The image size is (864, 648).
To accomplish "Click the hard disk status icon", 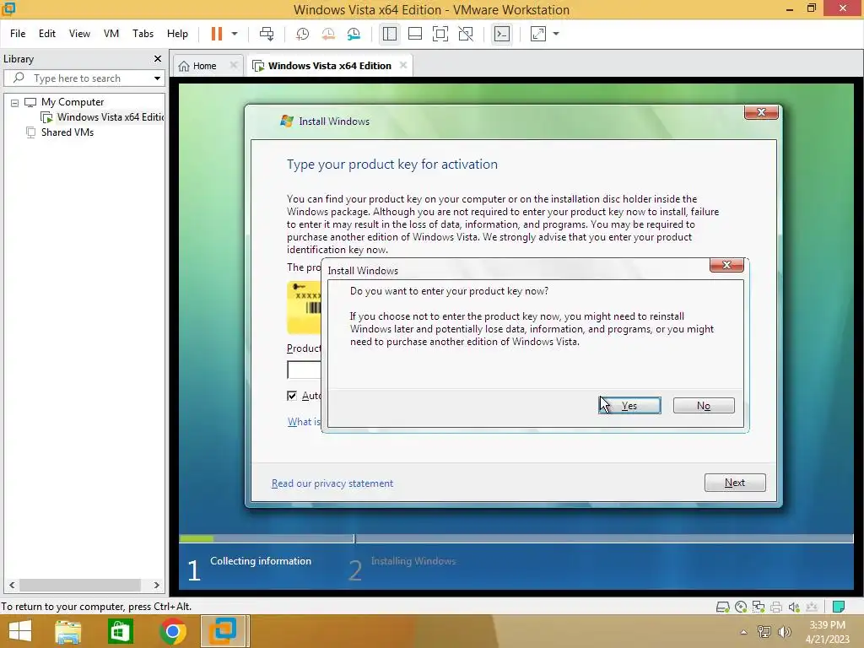I will coord(722,607).
